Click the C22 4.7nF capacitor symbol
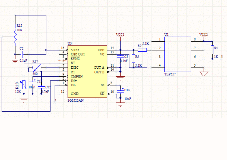This screenshot has width=227, height=160. pyautogui.click(x=41, y=87)
